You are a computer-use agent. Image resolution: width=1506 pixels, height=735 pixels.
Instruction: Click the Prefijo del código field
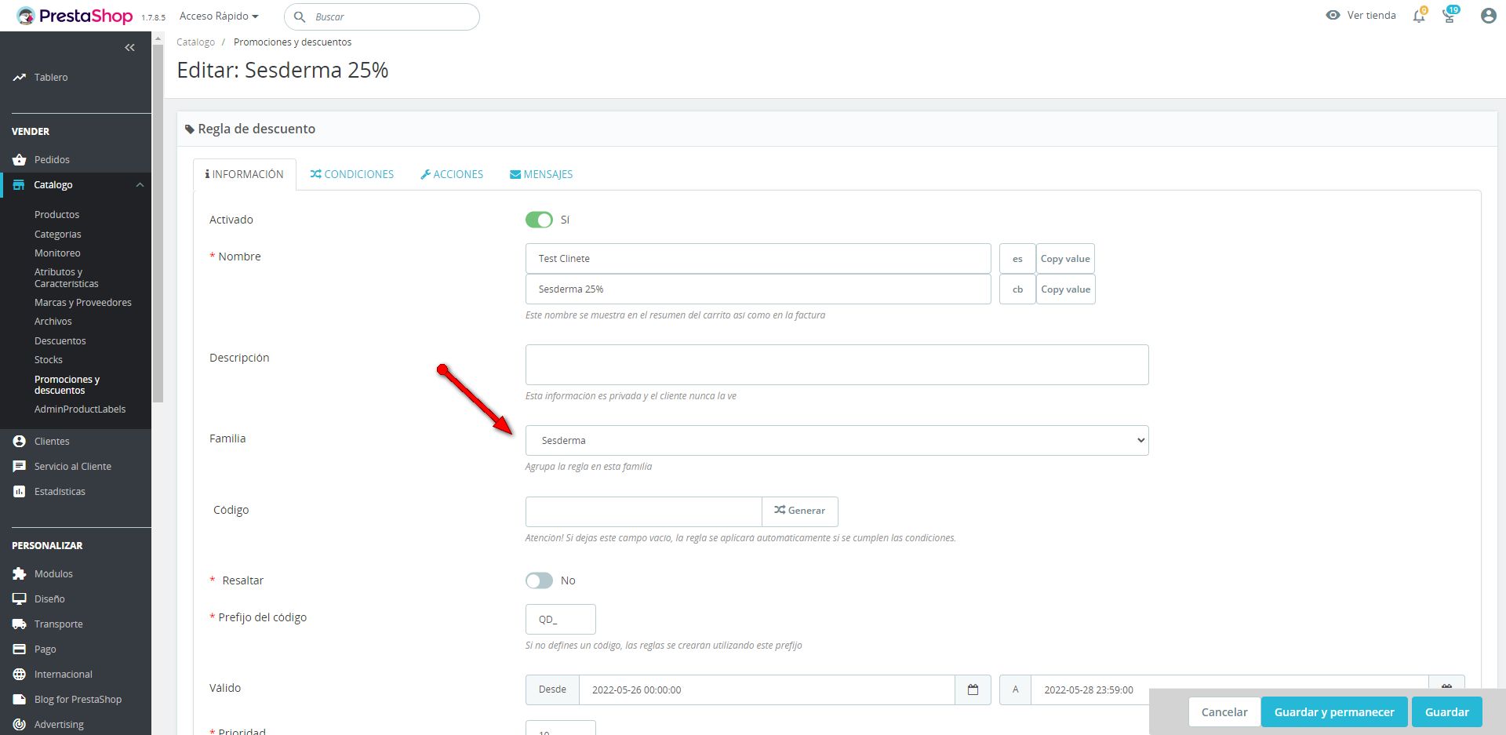tap(561, 620)
